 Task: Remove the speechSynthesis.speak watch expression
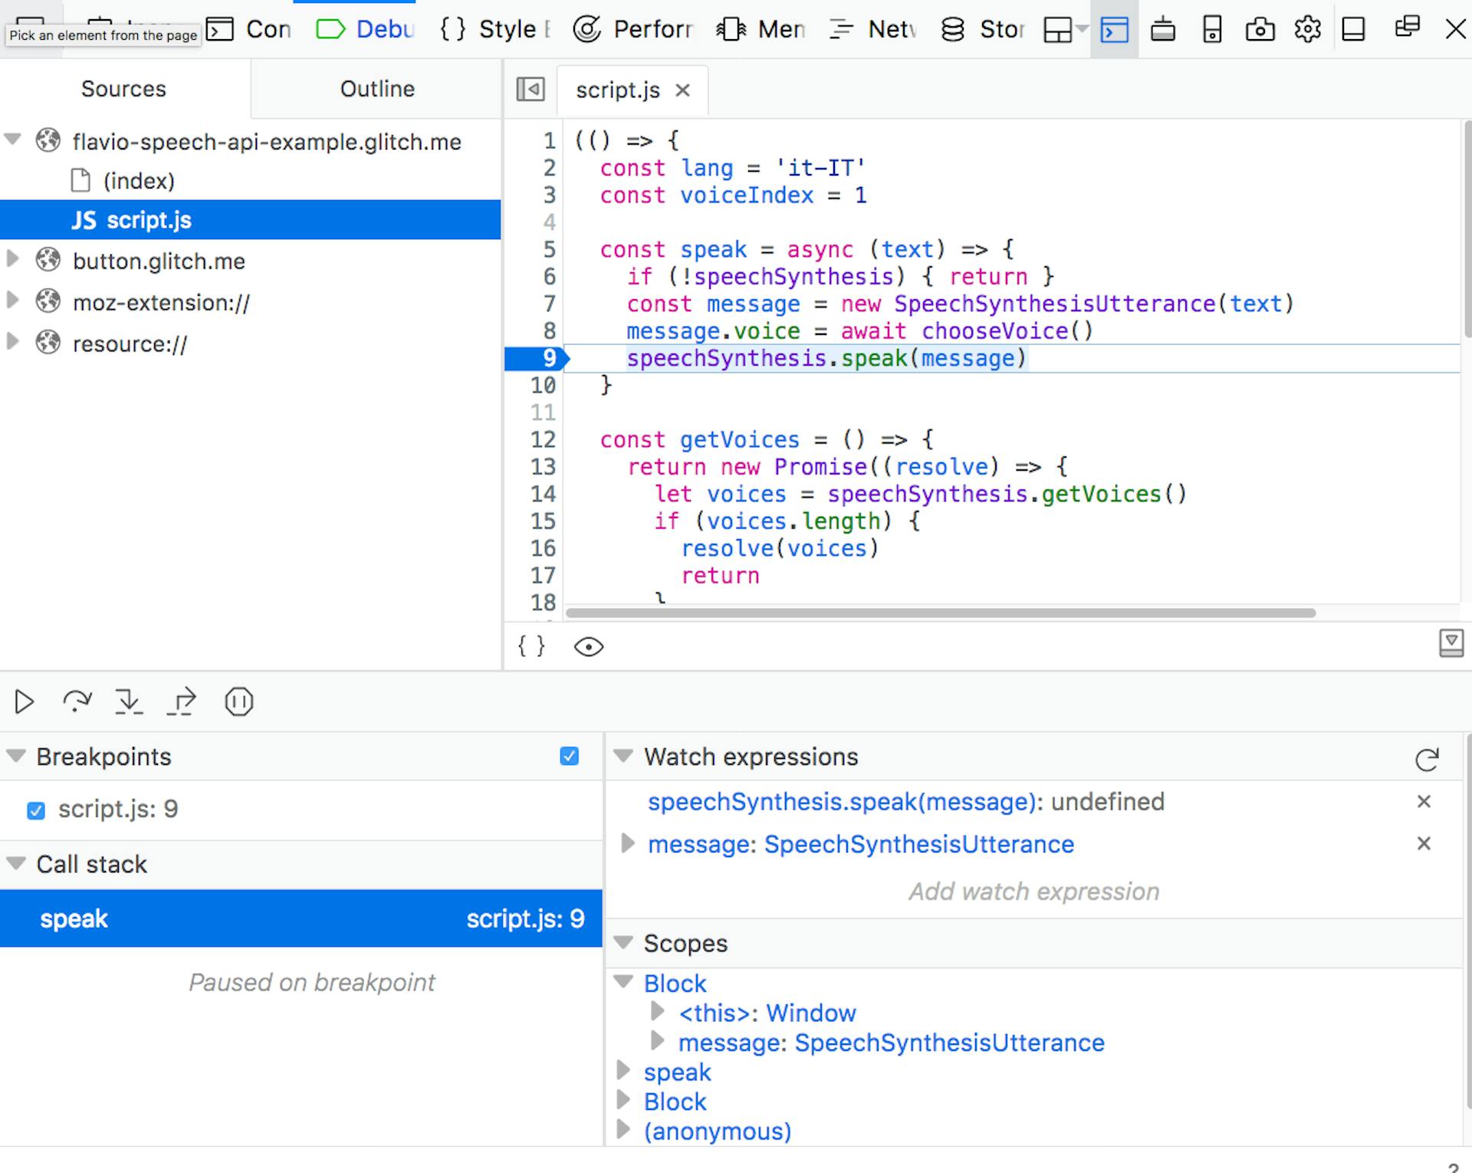point(1424,801)
